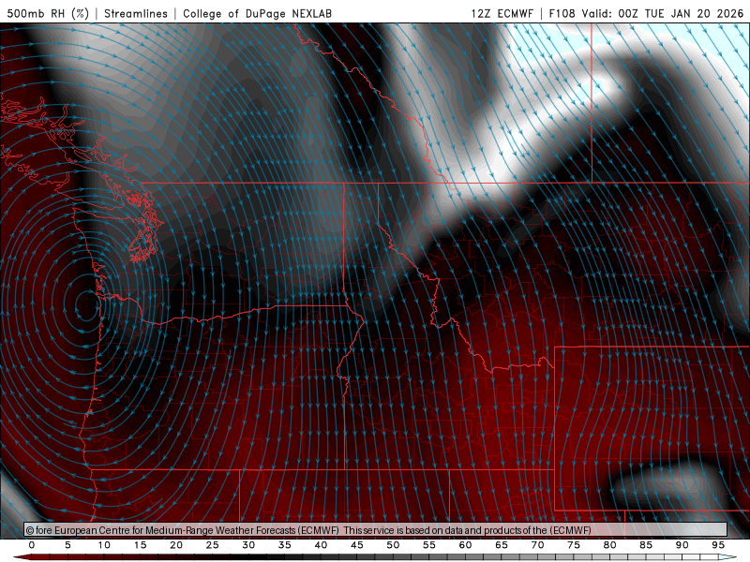Screen dimensions: 750x562
Task: Click the "5" value on the humidity scale
Action: coord(67,545)
